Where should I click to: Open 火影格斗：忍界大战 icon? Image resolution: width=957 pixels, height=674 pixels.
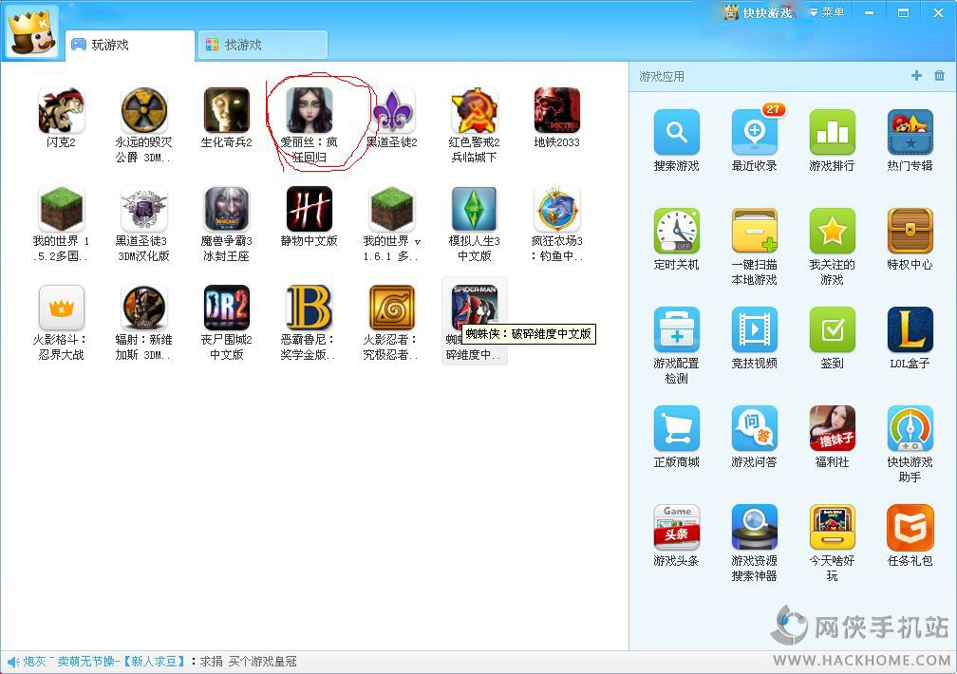click(x=61, y=308)
